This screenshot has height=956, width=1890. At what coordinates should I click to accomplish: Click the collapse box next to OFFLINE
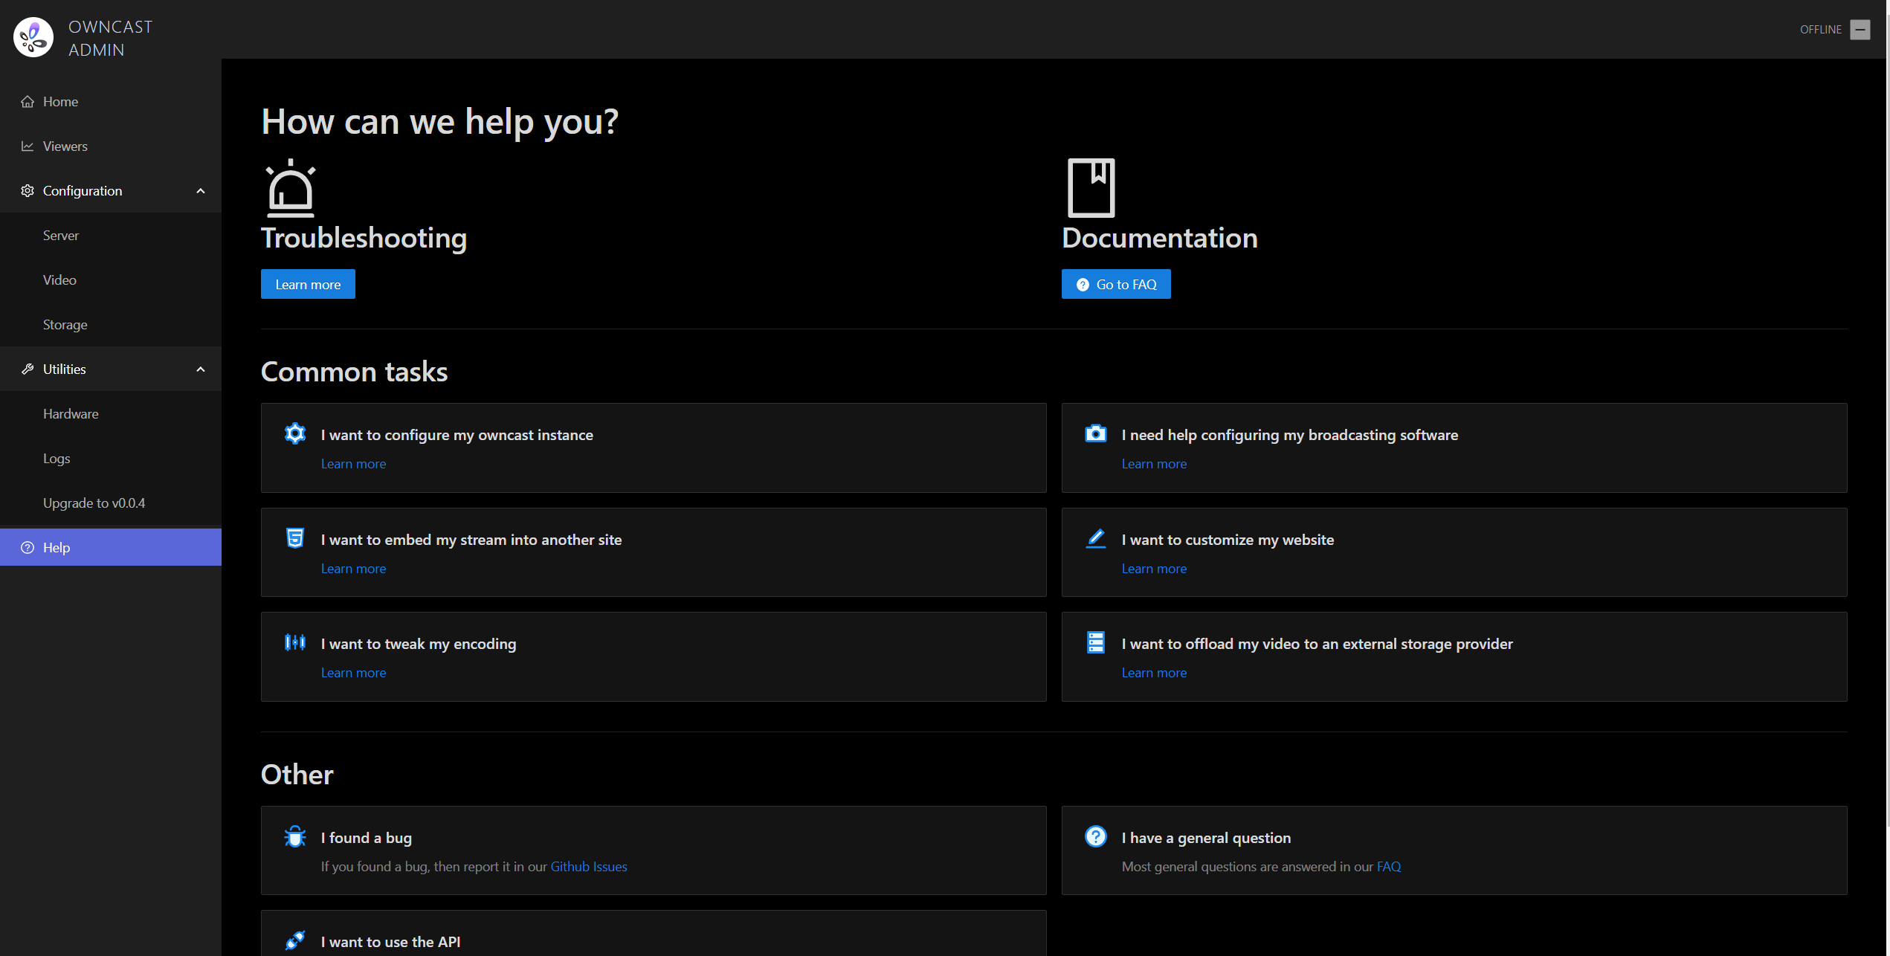pyautogui.click(x=1860, y=29)
